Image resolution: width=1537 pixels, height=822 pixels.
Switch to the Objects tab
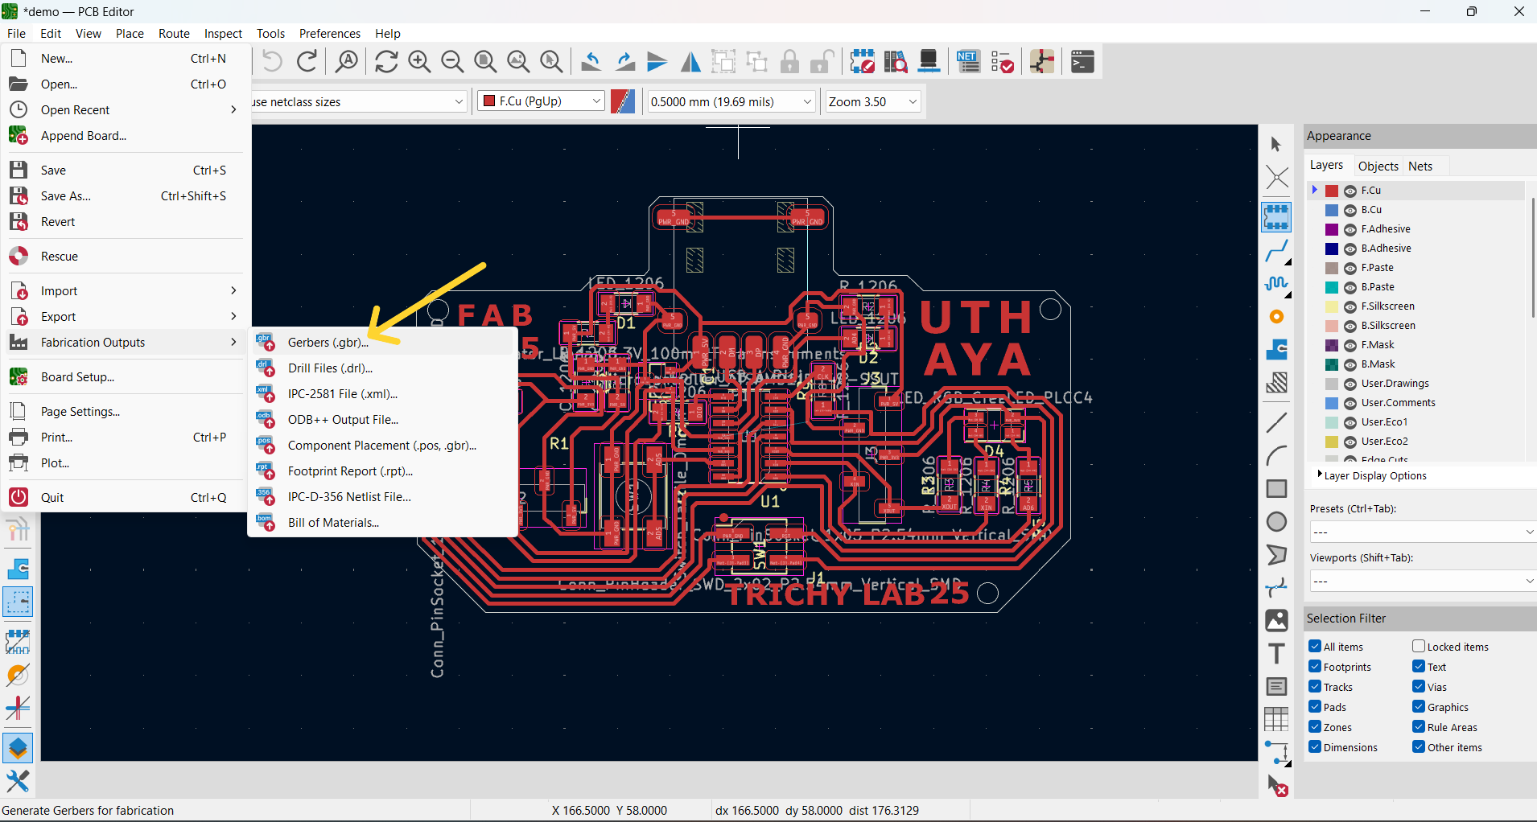1378,166
